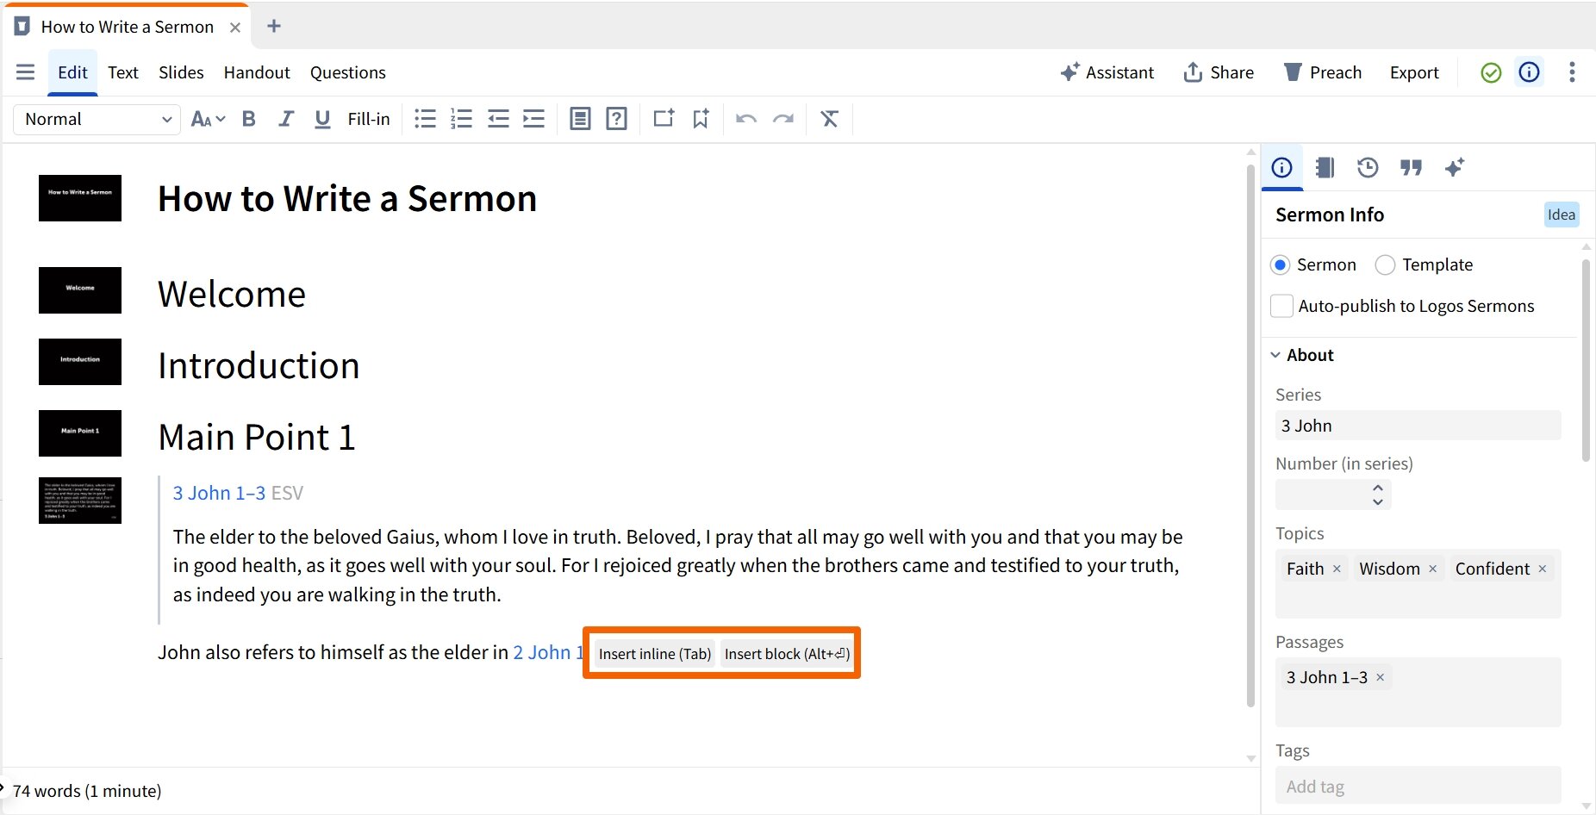Open the paragraph style dropdown
The image size is (1596, 815).
[97, 119]
